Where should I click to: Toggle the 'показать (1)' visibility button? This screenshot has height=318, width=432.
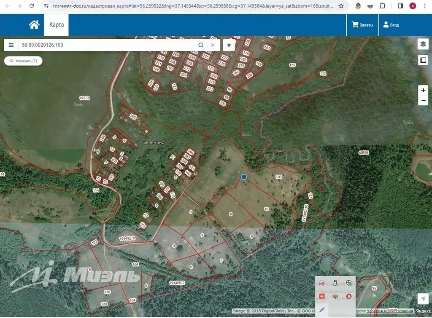pyautogui.click(x=24, y=61)
